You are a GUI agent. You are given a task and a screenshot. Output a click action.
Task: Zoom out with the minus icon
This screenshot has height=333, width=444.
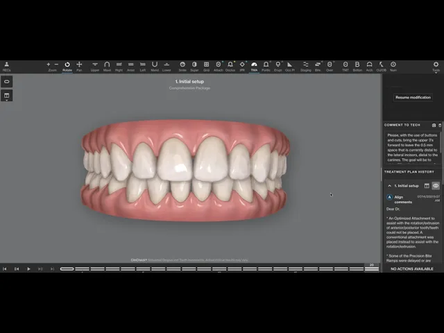(x=56, y=65)
